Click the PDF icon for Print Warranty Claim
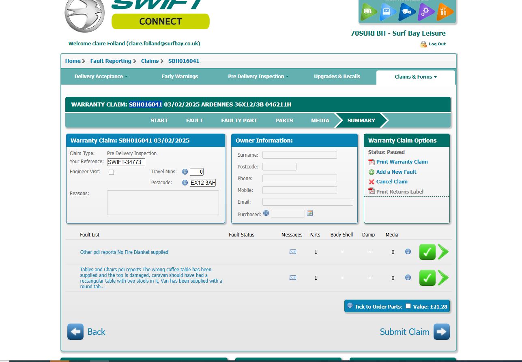The image size is (522, 362). 372,162
